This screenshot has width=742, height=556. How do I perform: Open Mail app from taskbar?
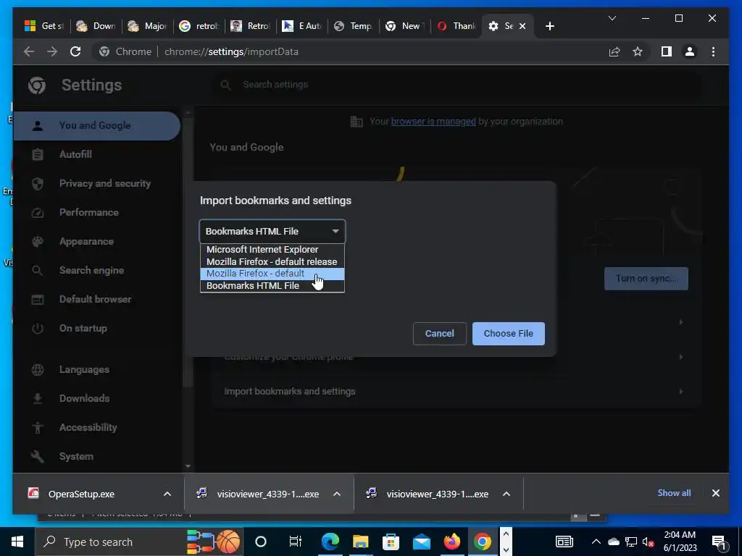coord(421,542)
